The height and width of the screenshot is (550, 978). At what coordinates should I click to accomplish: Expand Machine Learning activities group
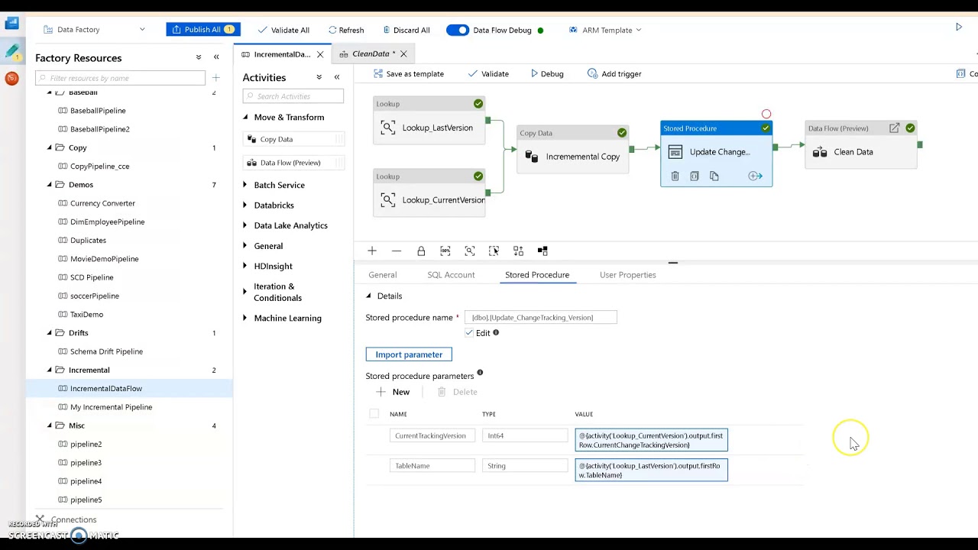(245, 318)
